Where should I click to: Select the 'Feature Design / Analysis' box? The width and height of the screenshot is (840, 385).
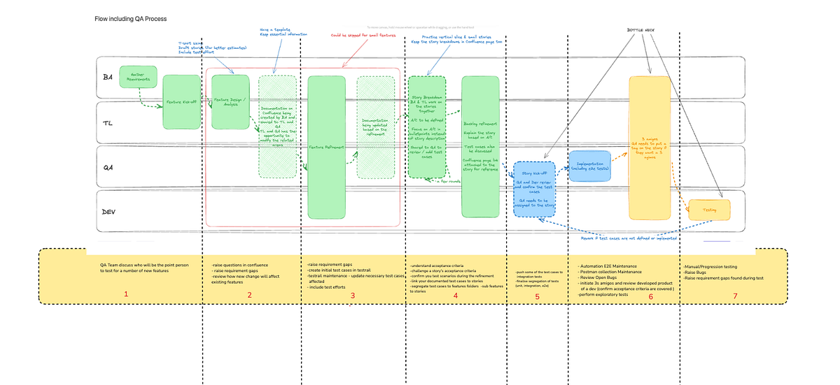click(x=232, y=101)
